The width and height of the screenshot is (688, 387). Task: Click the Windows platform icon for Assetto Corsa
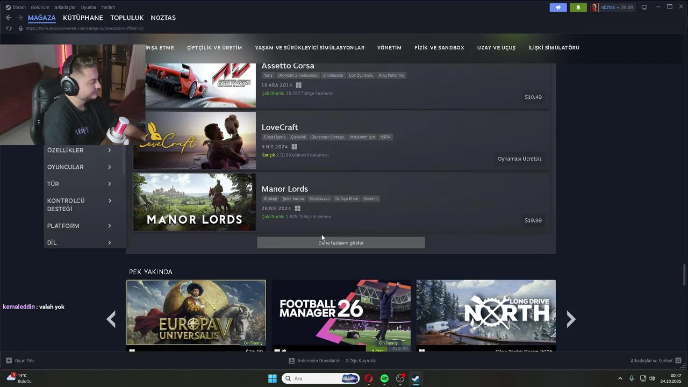click(x=298, y=85)
